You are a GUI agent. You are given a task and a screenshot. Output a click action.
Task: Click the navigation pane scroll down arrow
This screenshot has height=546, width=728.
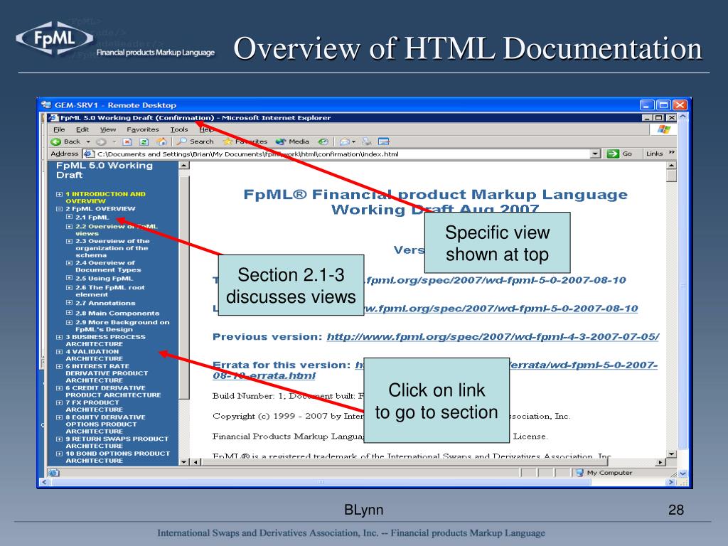click(x=184, y=462)
